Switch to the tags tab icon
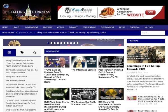 (x=22, y=52)
